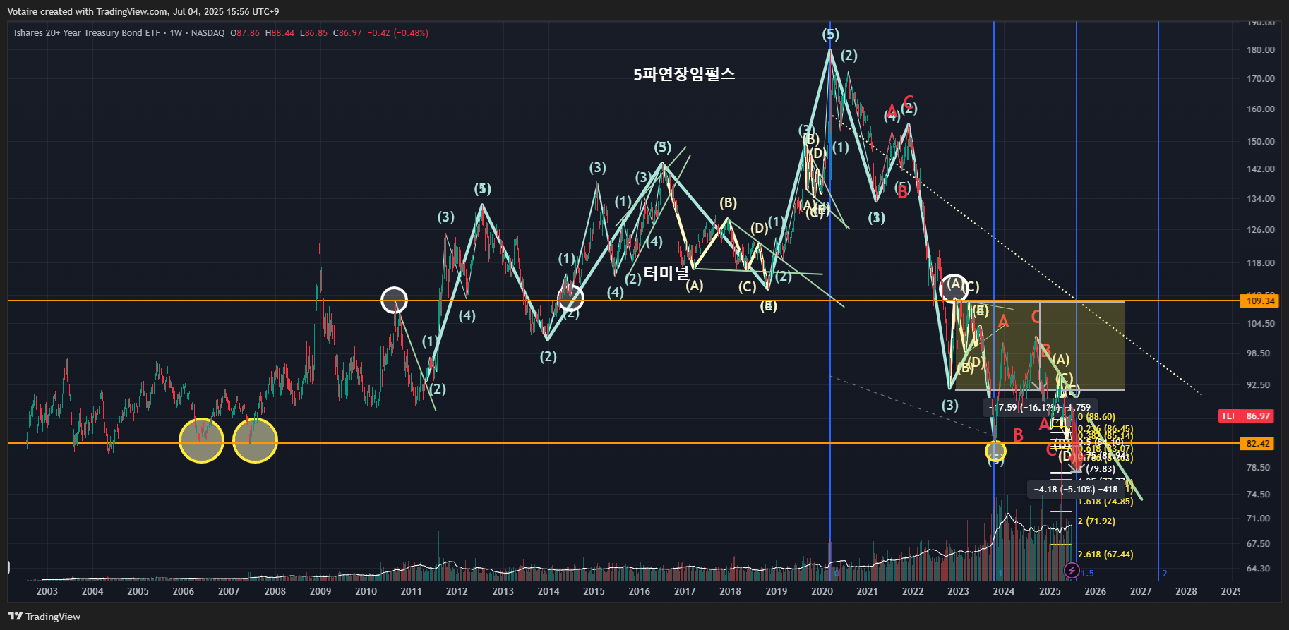Select the white circle marker near 2010
1289x630 pixels.
pos(394,300)
